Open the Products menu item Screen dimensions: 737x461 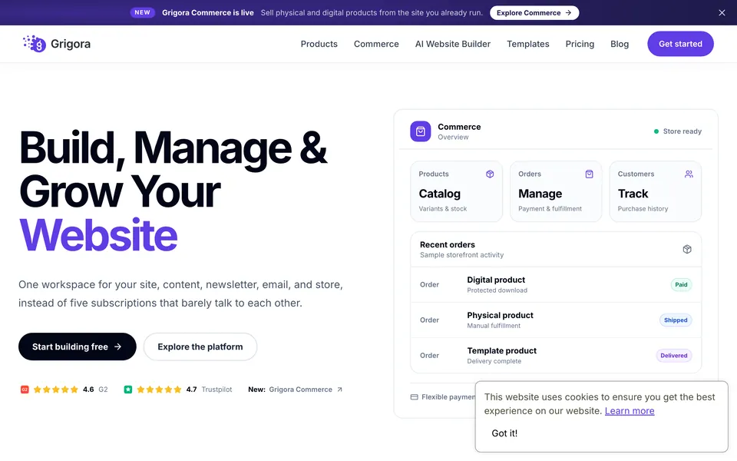coord(319,44)
